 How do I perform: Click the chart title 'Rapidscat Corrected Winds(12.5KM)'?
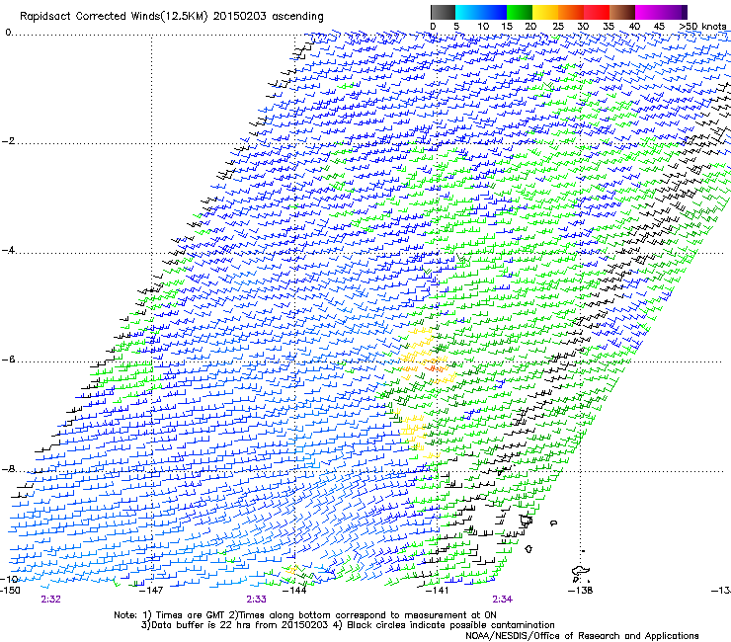pos(114,17)
